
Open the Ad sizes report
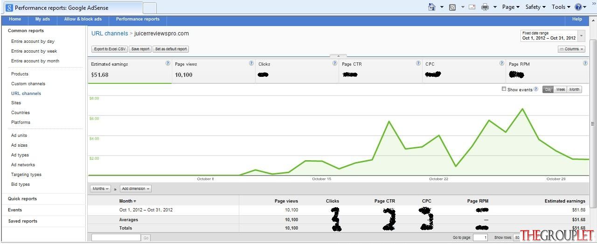tap(19, 145)
